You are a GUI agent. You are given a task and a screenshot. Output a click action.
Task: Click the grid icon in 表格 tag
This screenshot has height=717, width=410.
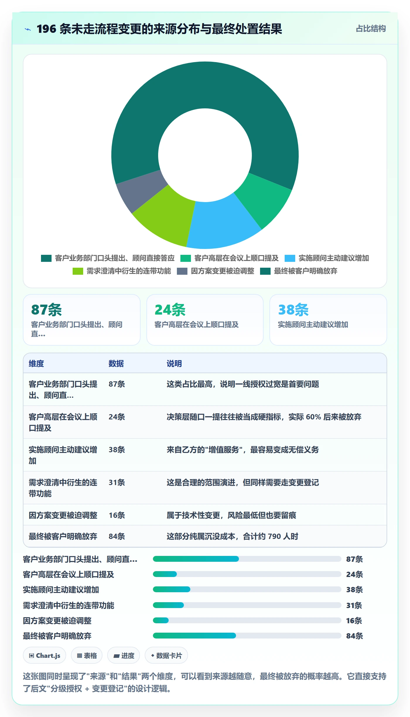(79, 656)
